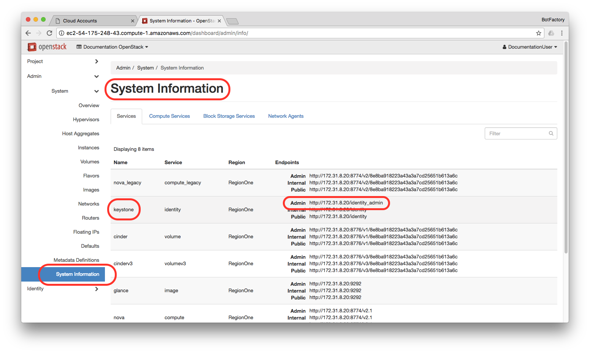Screen dimensions: 590x353
Task: Click the page vertical scrollbar
Action: (x=566, y=148)
